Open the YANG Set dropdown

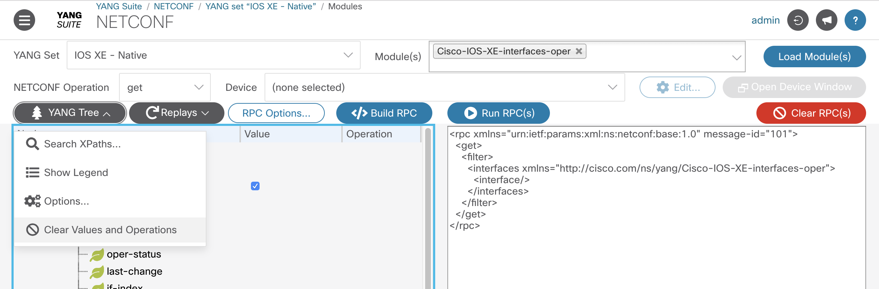click(x=214, y=55)
